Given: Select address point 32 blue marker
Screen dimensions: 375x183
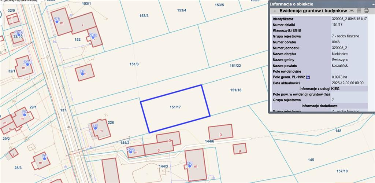Looking at the screenshot, I should [x=189, y=166].
